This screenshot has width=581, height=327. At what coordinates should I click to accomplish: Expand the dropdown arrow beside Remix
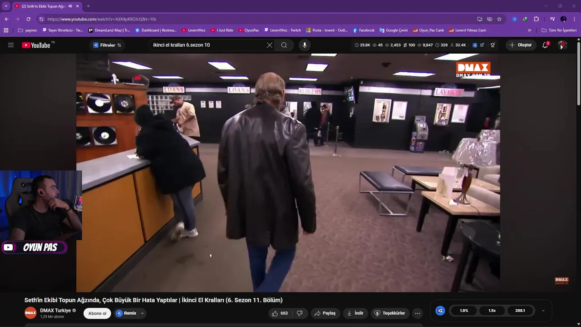(x=142, y=313)
